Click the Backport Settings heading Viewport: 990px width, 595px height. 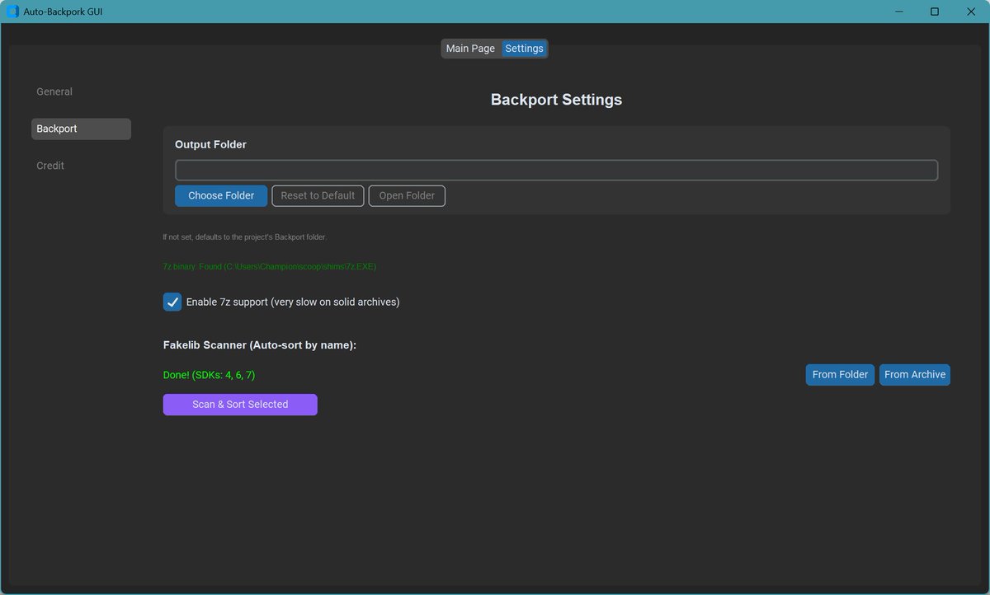click(556, 100)
